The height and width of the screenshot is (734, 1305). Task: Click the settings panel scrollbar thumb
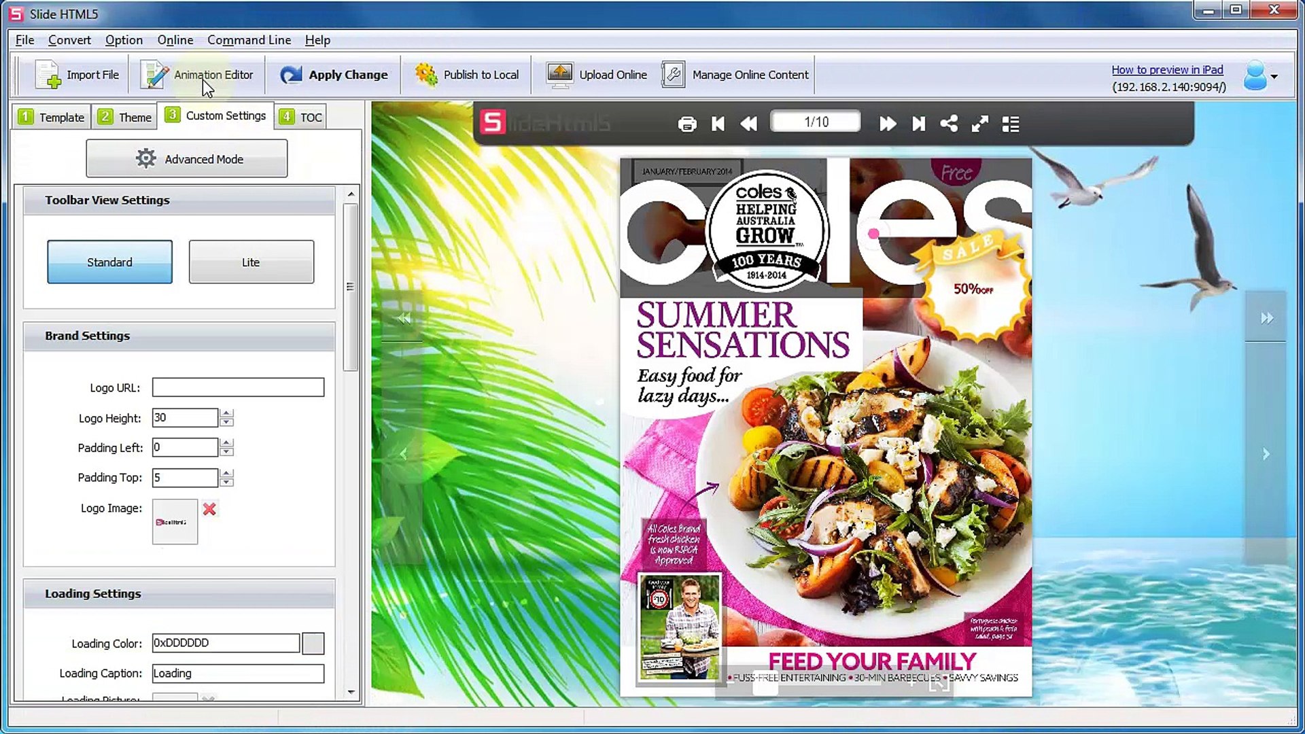tap(351, 287)
